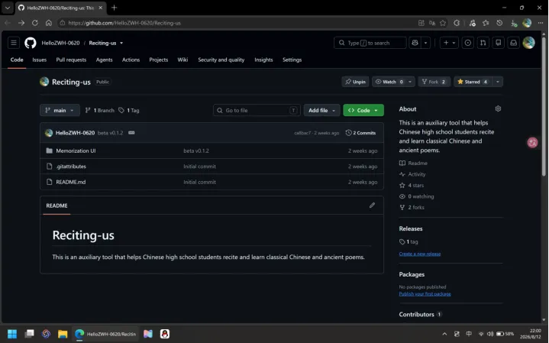549x343 pixels.
Task: Open the README.md file
Action: pyautogui.click(x=71, y=182)
